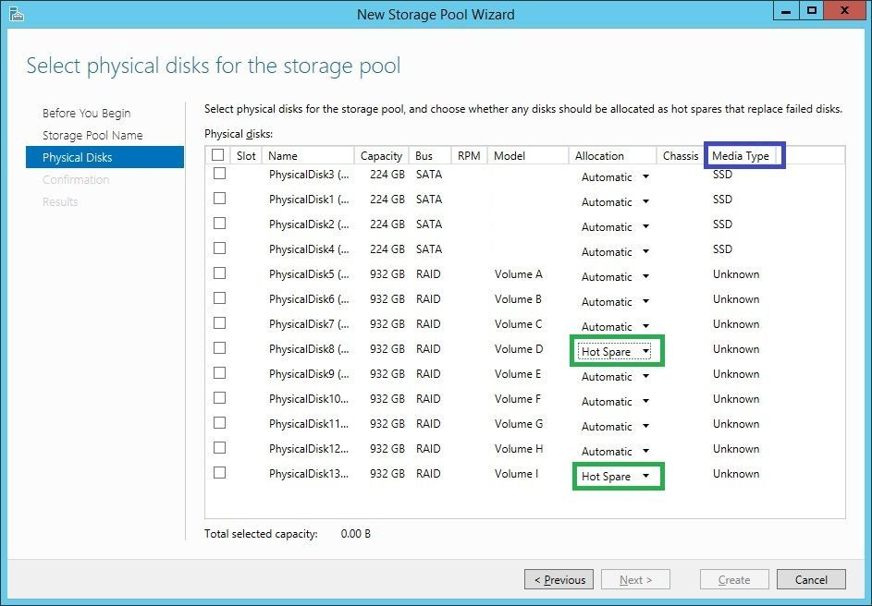Sort by the Slot column header
This screenshot has width=872, height=606.
click(246, 155)
